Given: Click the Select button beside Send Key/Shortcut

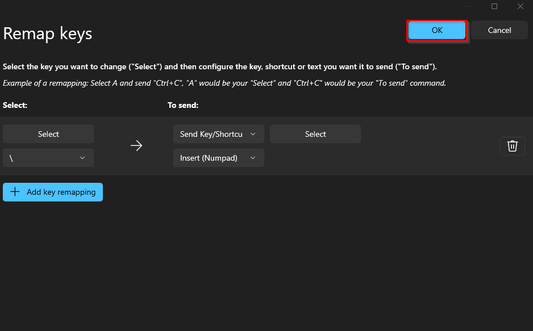Looking at the screenshot, I should coord(315,134).
